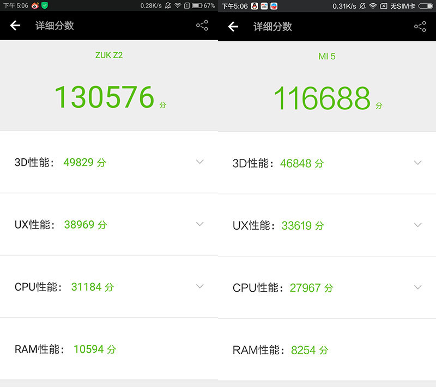
Task: Tap the total score 130576
Action: point(104,97)
